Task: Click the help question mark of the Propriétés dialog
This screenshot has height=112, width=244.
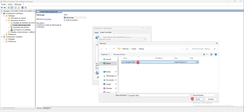Action: pos(142,28)
